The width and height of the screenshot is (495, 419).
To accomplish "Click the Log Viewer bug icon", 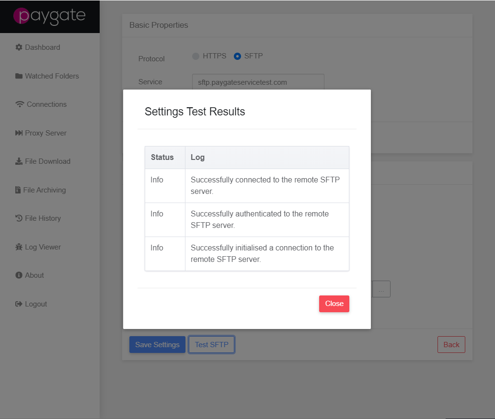I will coord(19,247).
